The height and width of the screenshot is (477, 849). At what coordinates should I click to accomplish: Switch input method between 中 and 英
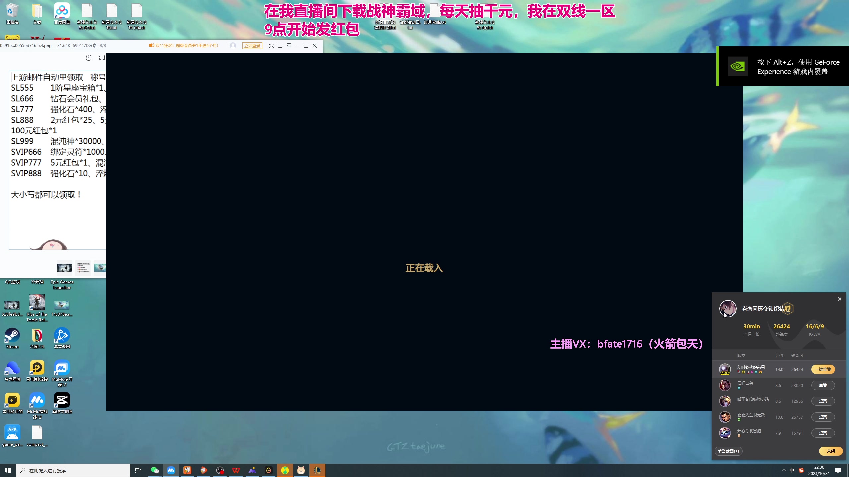(x=792, y=470)
